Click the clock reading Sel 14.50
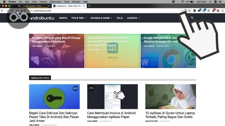 tap(201, 2)
